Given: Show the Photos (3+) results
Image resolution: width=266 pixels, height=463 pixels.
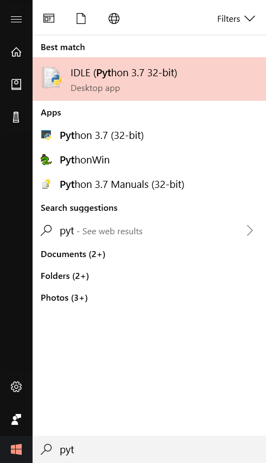Looking at the screenshot, I should pos(64,297).
